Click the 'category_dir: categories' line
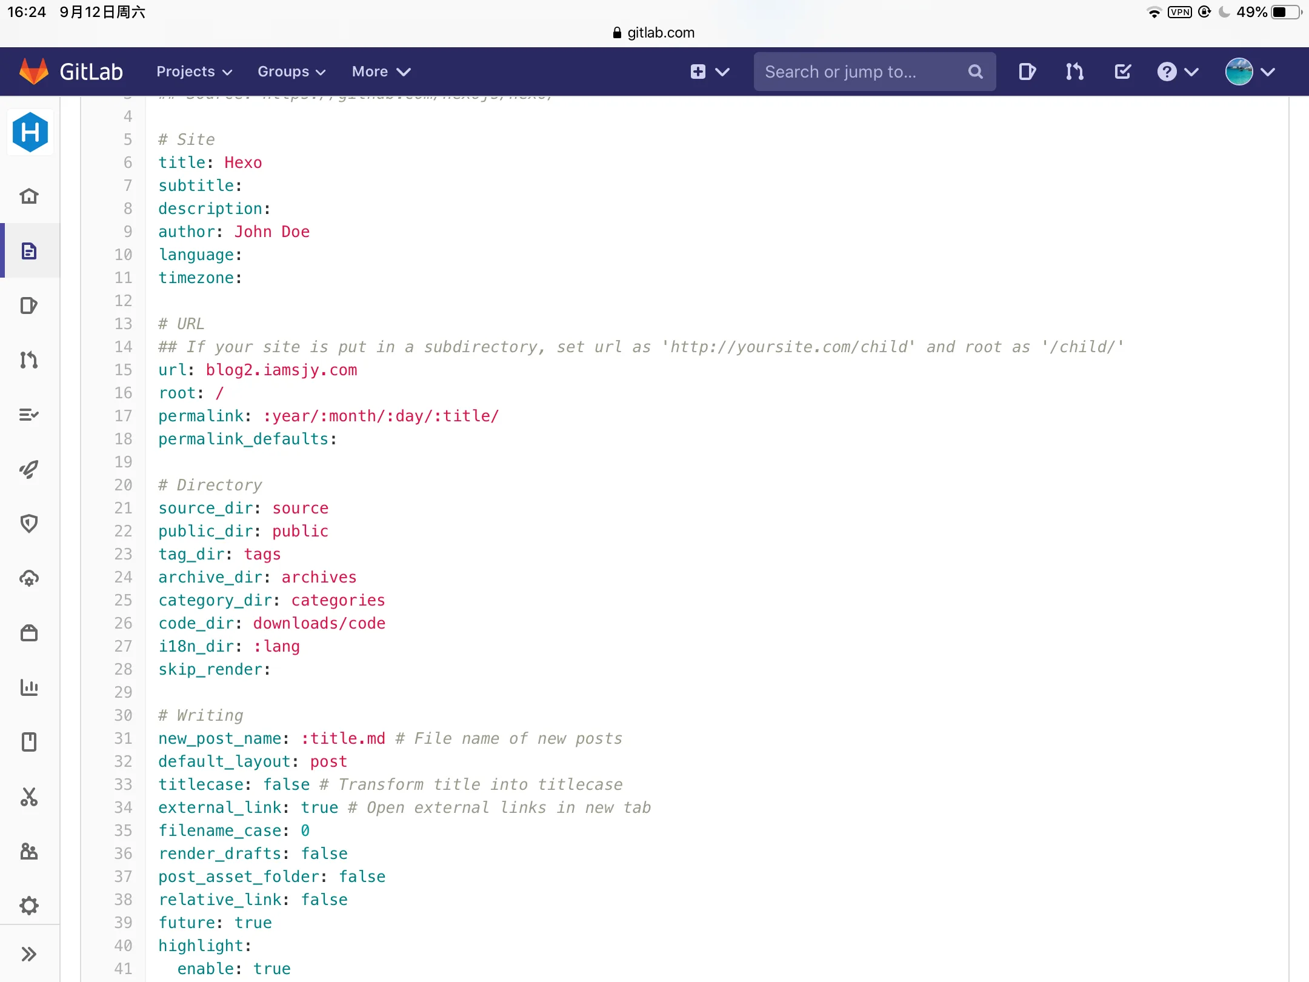Screen dimensions: 1309x982 [x=271, y=600]
